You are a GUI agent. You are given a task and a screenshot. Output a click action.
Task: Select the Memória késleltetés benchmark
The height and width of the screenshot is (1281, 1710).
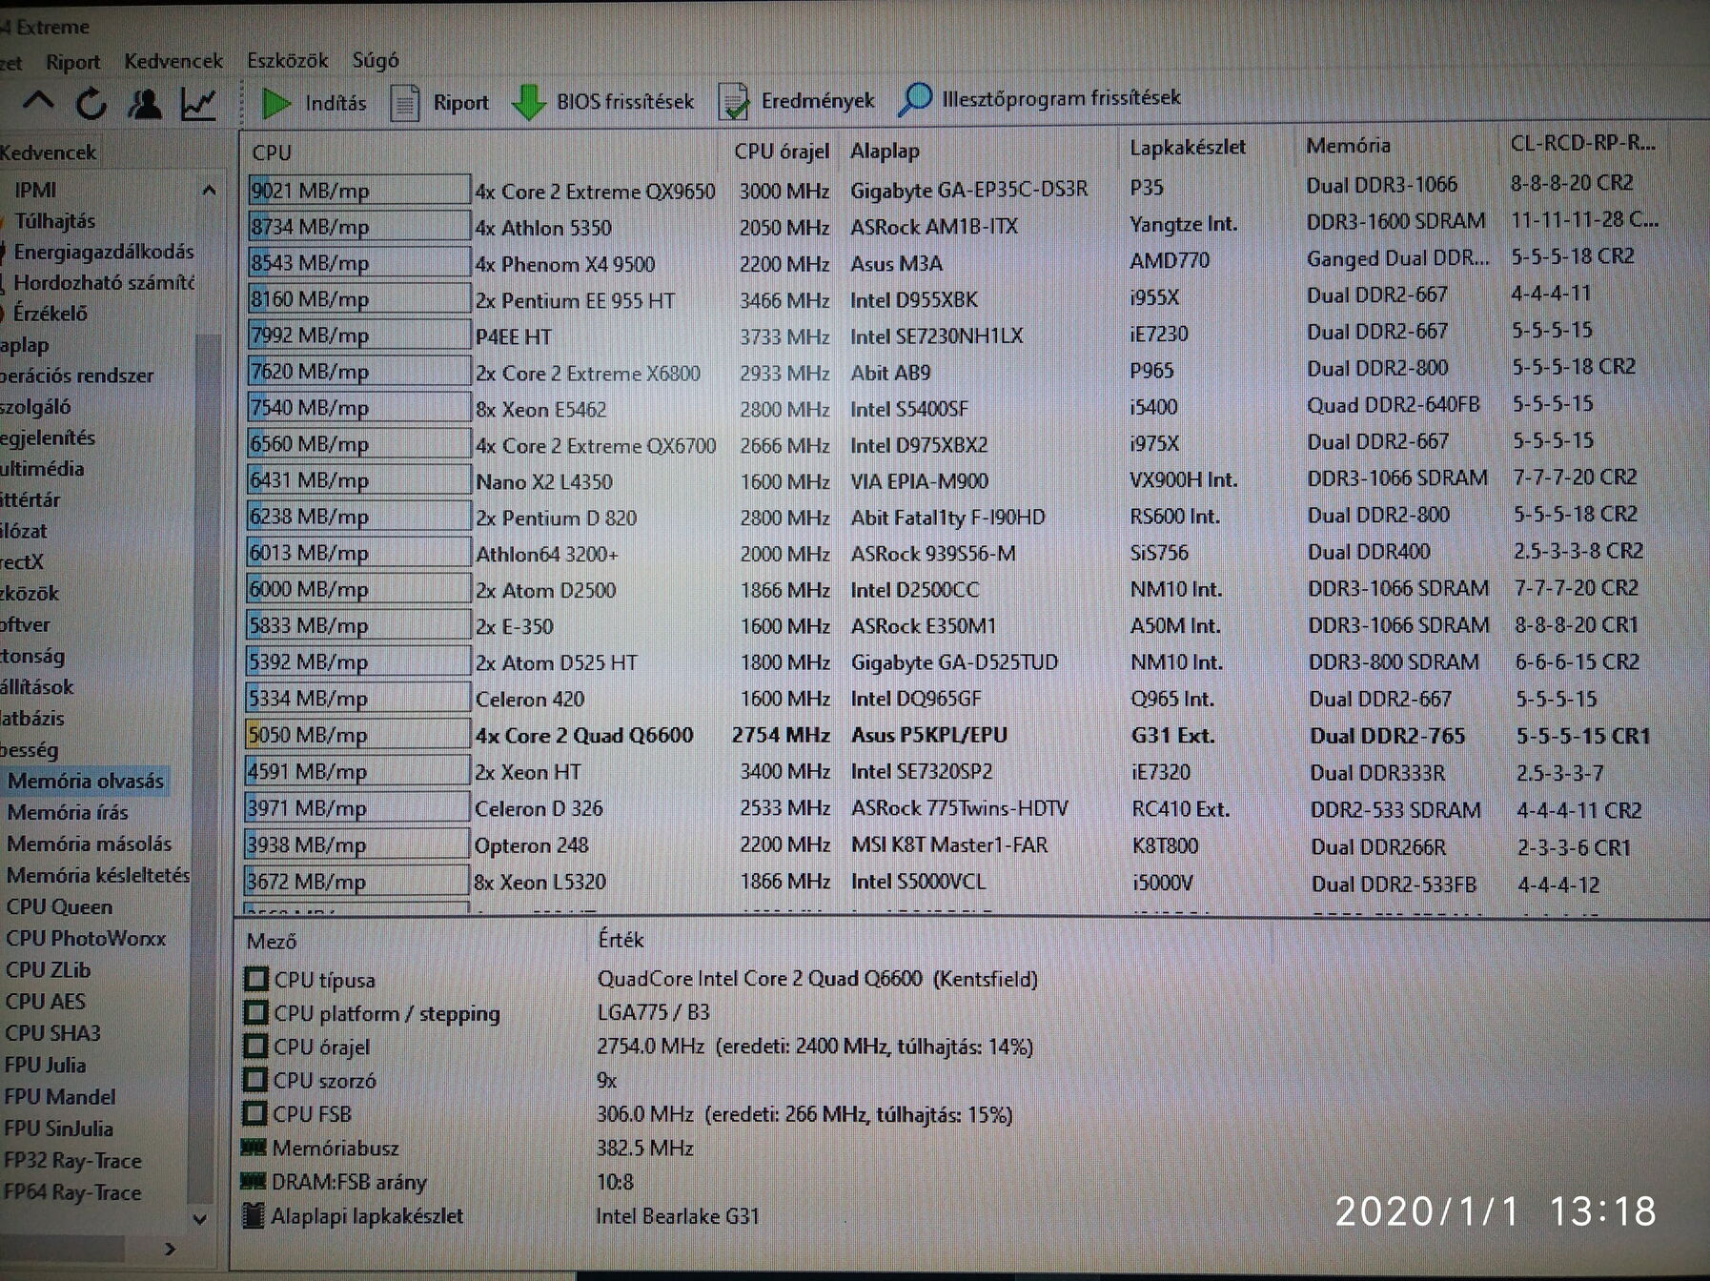point(98,875)
